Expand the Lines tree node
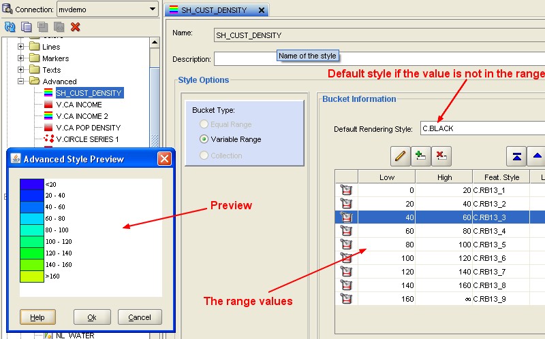The width and height of the screenshot is (545, 339). [x=20, y=46]
